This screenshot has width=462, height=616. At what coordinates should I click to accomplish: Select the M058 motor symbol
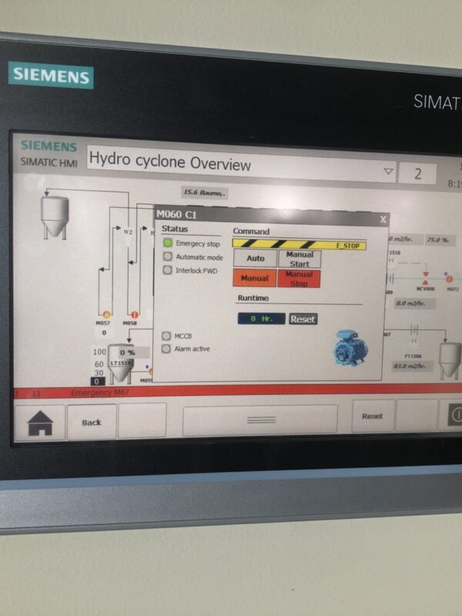pyautogui.click(x=135, y=314)
